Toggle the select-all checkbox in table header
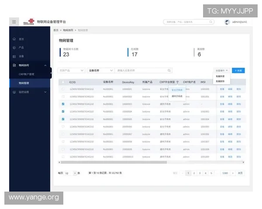 coord(63,82)
